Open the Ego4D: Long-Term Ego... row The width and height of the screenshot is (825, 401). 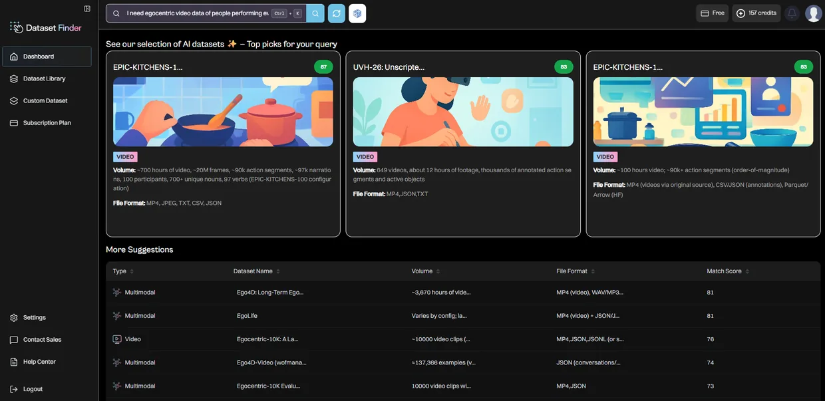click(463, 293)
